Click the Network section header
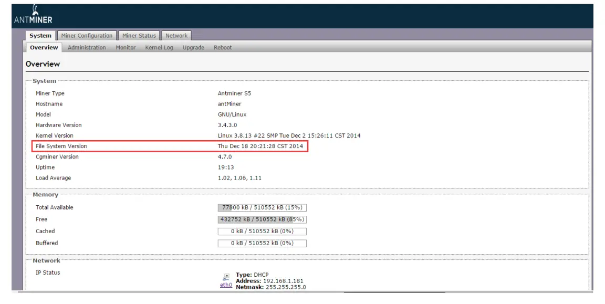Viewport: 605px width, 304px height. pyautogui.click(x=47, y=260)
